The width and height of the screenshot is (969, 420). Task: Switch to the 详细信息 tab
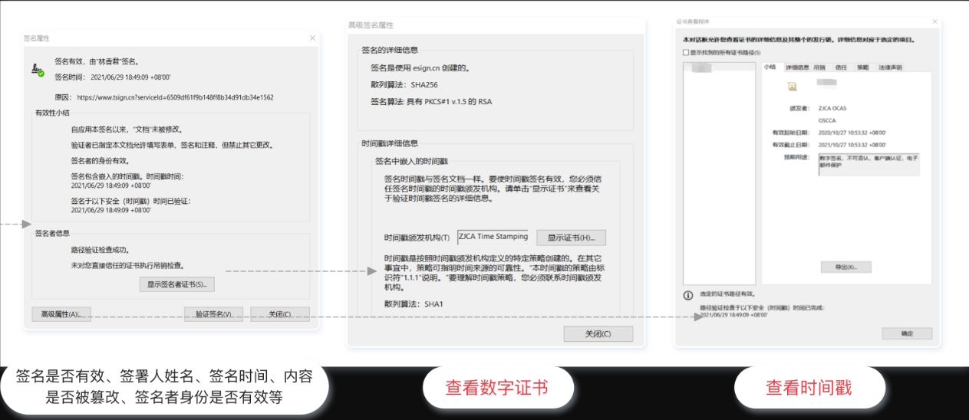point(796,67)
